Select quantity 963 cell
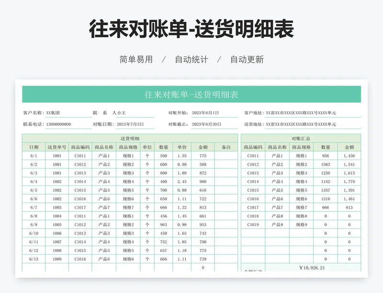 pyautogui.click(x=163, y=225)
